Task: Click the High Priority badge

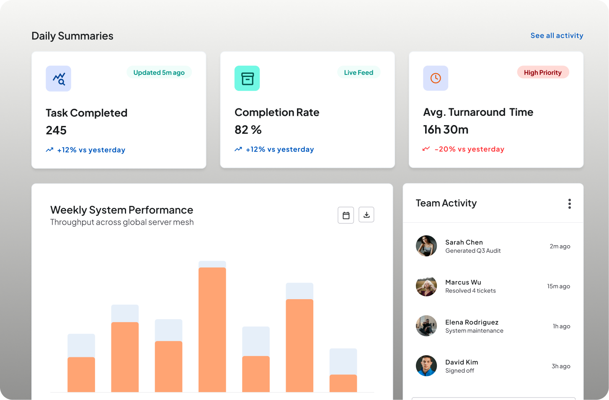Action: pyautogui.click(x=543, y=72)
